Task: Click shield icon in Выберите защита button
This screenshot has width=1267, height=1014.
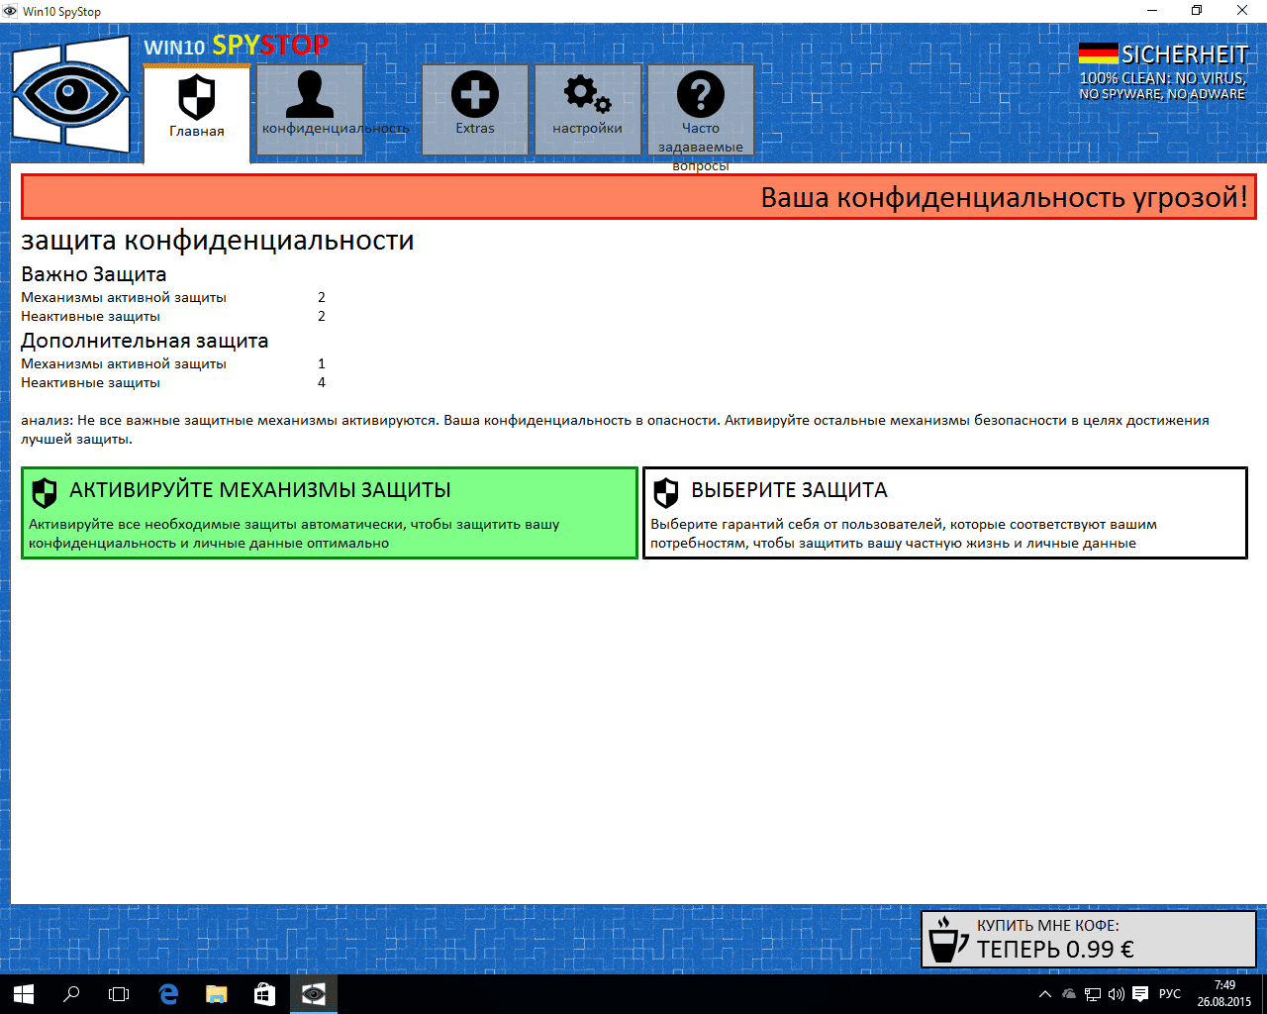Action: (666, 492)
